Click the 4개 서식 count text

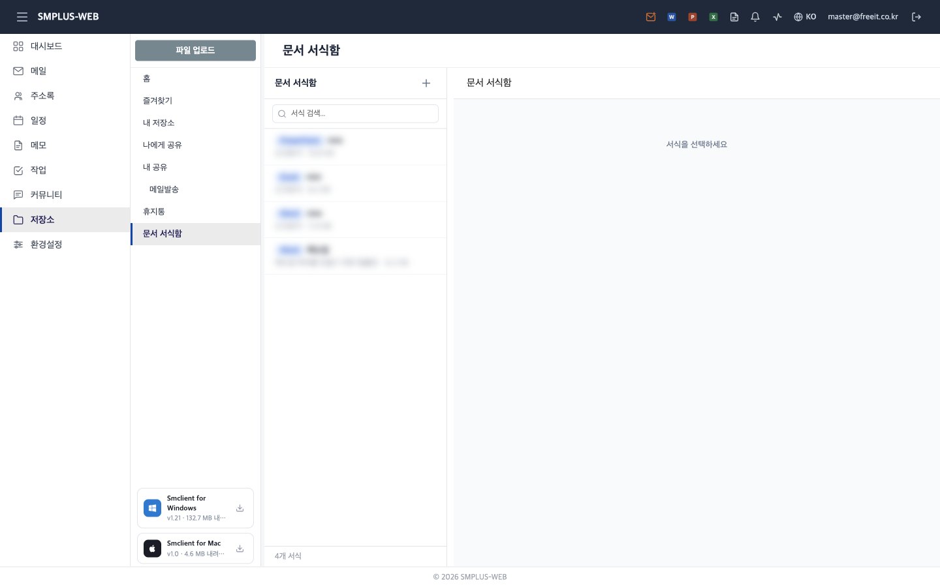[288, 556]
